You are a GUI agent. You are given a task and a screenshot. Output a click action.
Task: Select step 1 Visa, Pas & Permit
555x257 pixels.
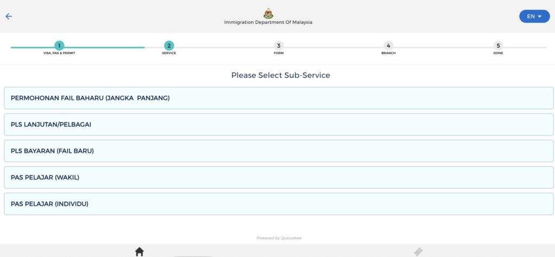pyautogui.click(x=59, y=45)
